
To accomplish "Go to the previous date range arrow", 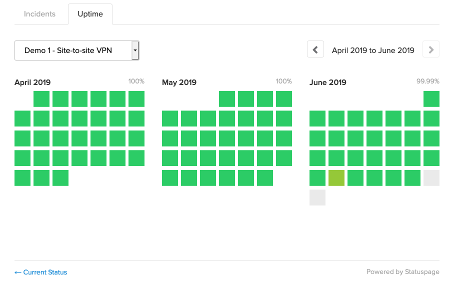I will 315,50.
